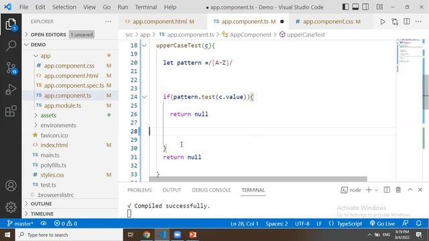Open the notifications bell icon
Screen dimensions: 429x241
click(x=418, y=223)
